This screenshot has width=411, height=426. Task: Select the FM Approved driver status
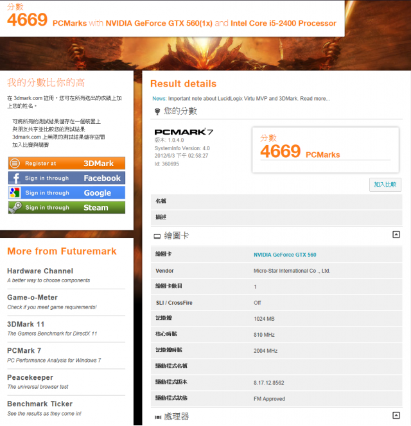click(x=269, y=399)
